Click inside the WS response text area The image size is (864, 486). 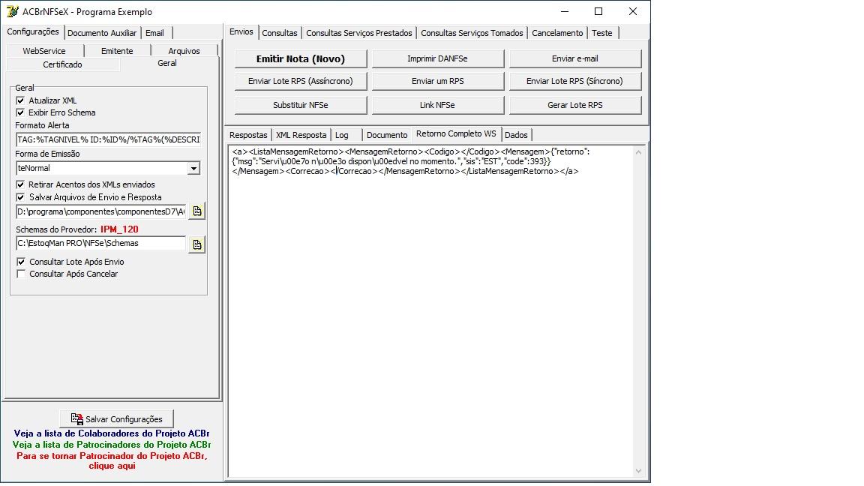pos(431,311)
